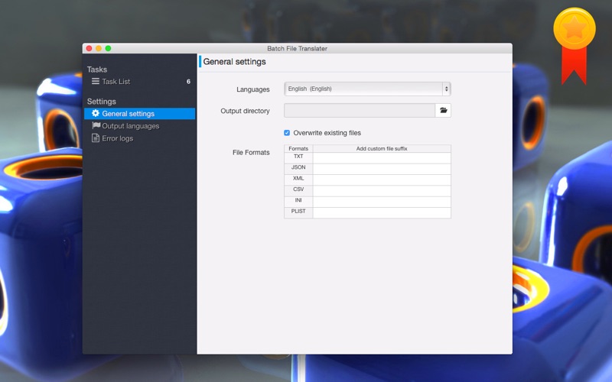Click the Overwrite existing files label
Screen dimensions: 612x382
point(327,133)
